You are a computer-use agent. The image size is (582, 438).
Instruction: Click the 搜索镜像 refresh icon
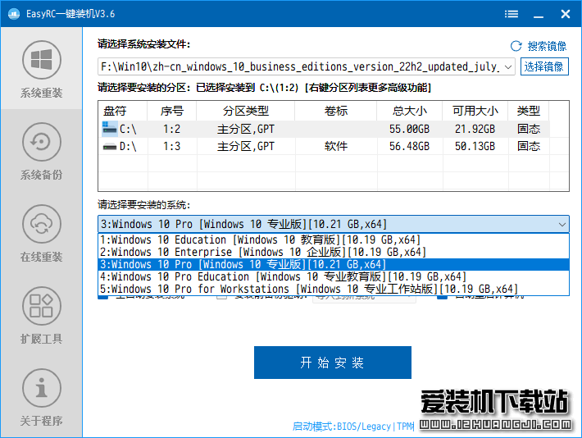click(x=516, y=46)
